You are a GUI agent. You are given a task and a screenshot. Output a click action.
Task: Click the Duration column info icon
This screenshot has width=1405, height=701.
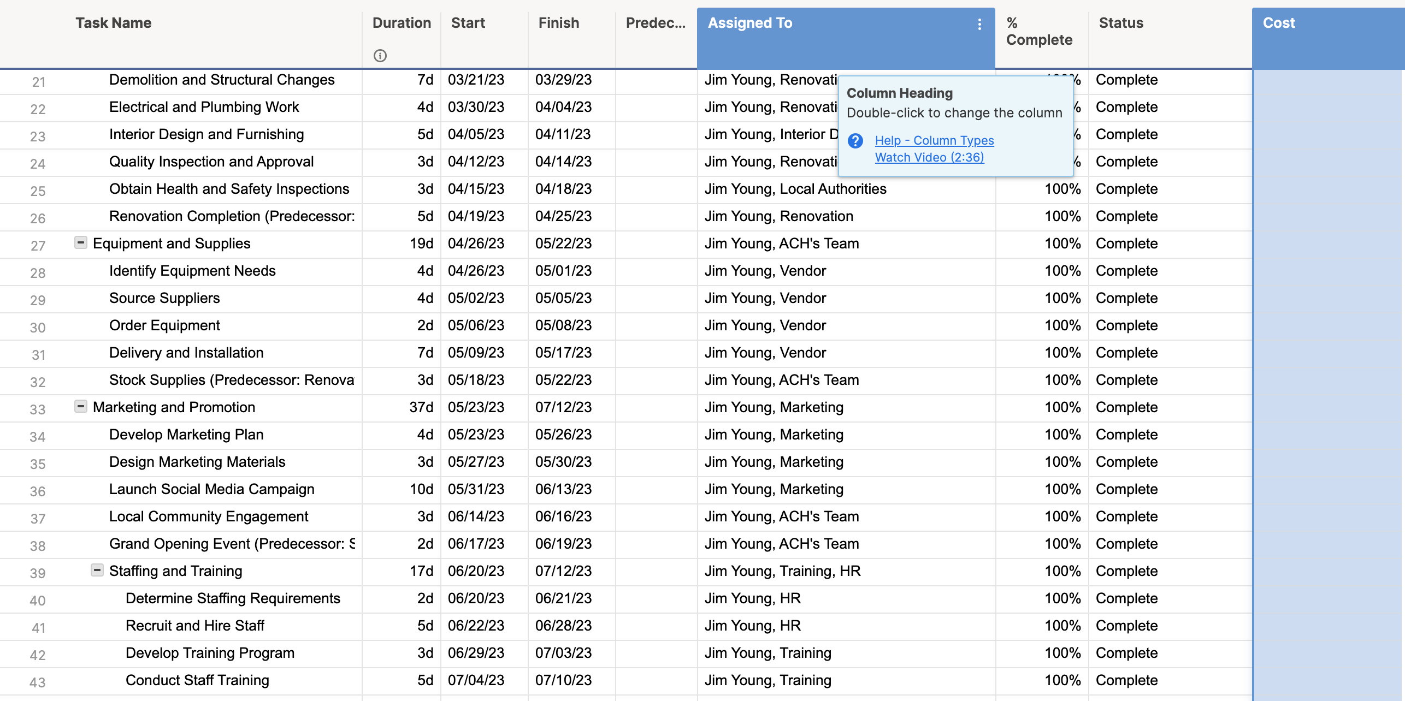pos(380,56)
